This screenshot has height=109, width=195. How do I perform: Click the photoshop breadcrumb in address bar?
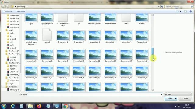point(21,7)
